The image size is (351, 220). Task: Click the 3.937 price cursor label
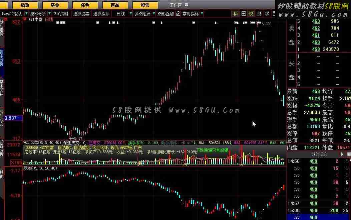13,118
